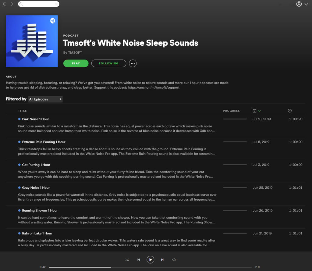Click the Jun 21, 2019 date
Viewport: 312px width, 271px height.
(262, 234)
